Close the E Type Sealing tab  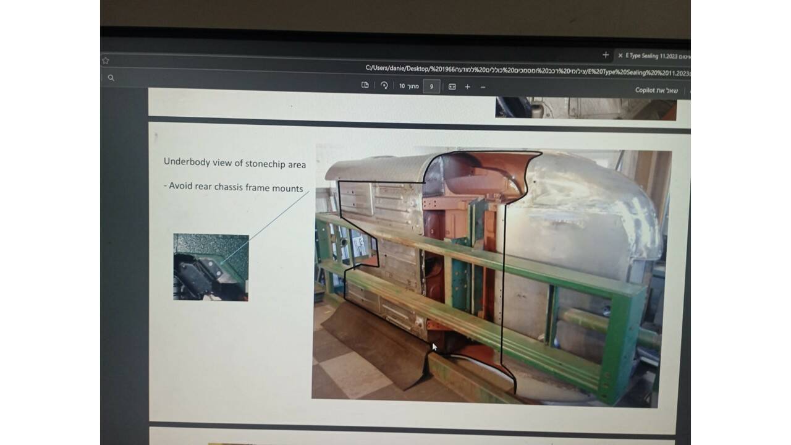620,56
